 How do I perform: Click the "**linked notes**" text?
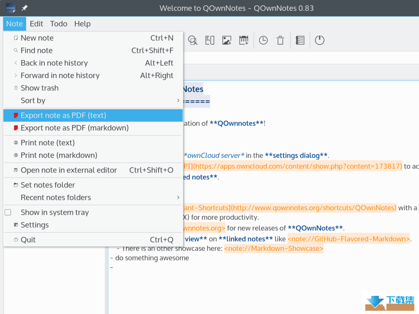[246, 239]
